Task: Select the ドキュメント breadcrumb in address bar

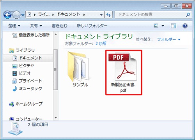Action: pyautogui.click(x=69, y=14)
